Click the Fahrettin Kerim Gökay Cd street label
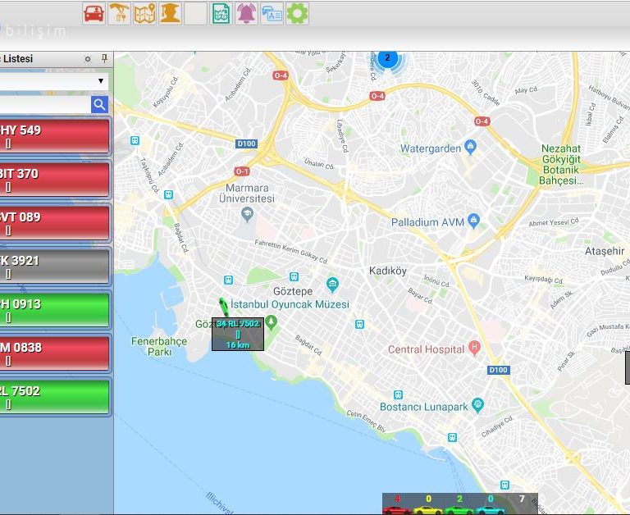630x515 pixels. pos(291,252)
